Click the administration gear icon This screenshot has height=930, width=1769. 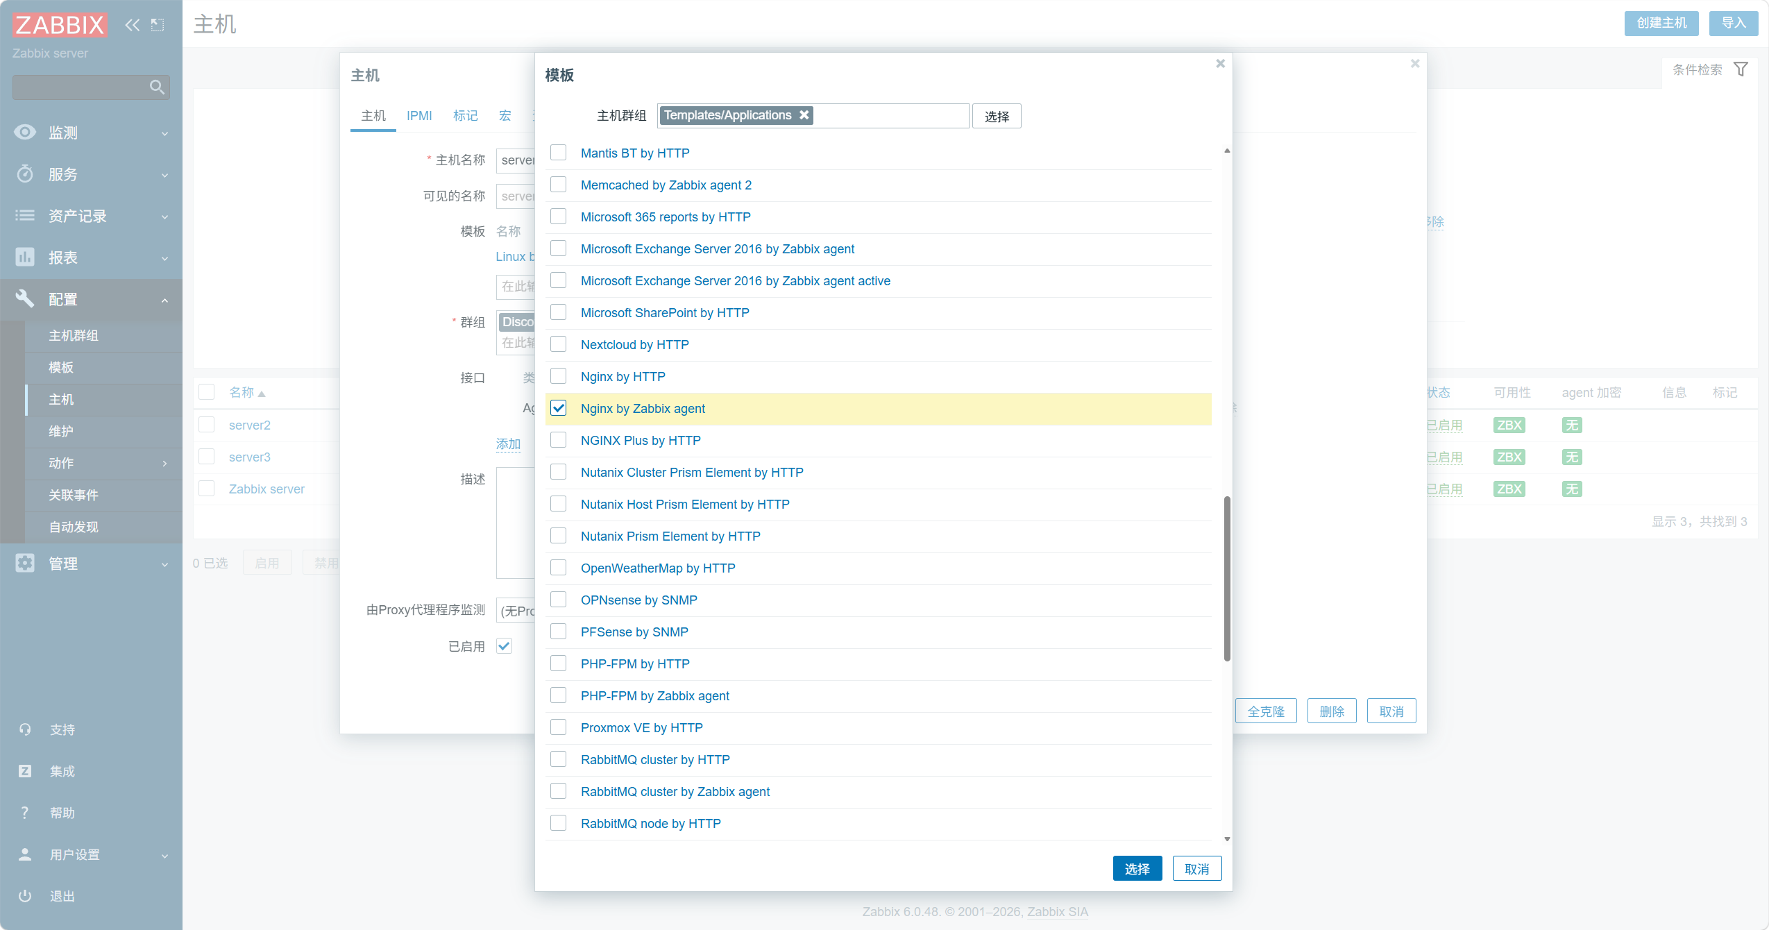click(x=25, y=563)
